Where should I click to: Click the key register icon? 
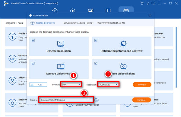tap(148, 3)
